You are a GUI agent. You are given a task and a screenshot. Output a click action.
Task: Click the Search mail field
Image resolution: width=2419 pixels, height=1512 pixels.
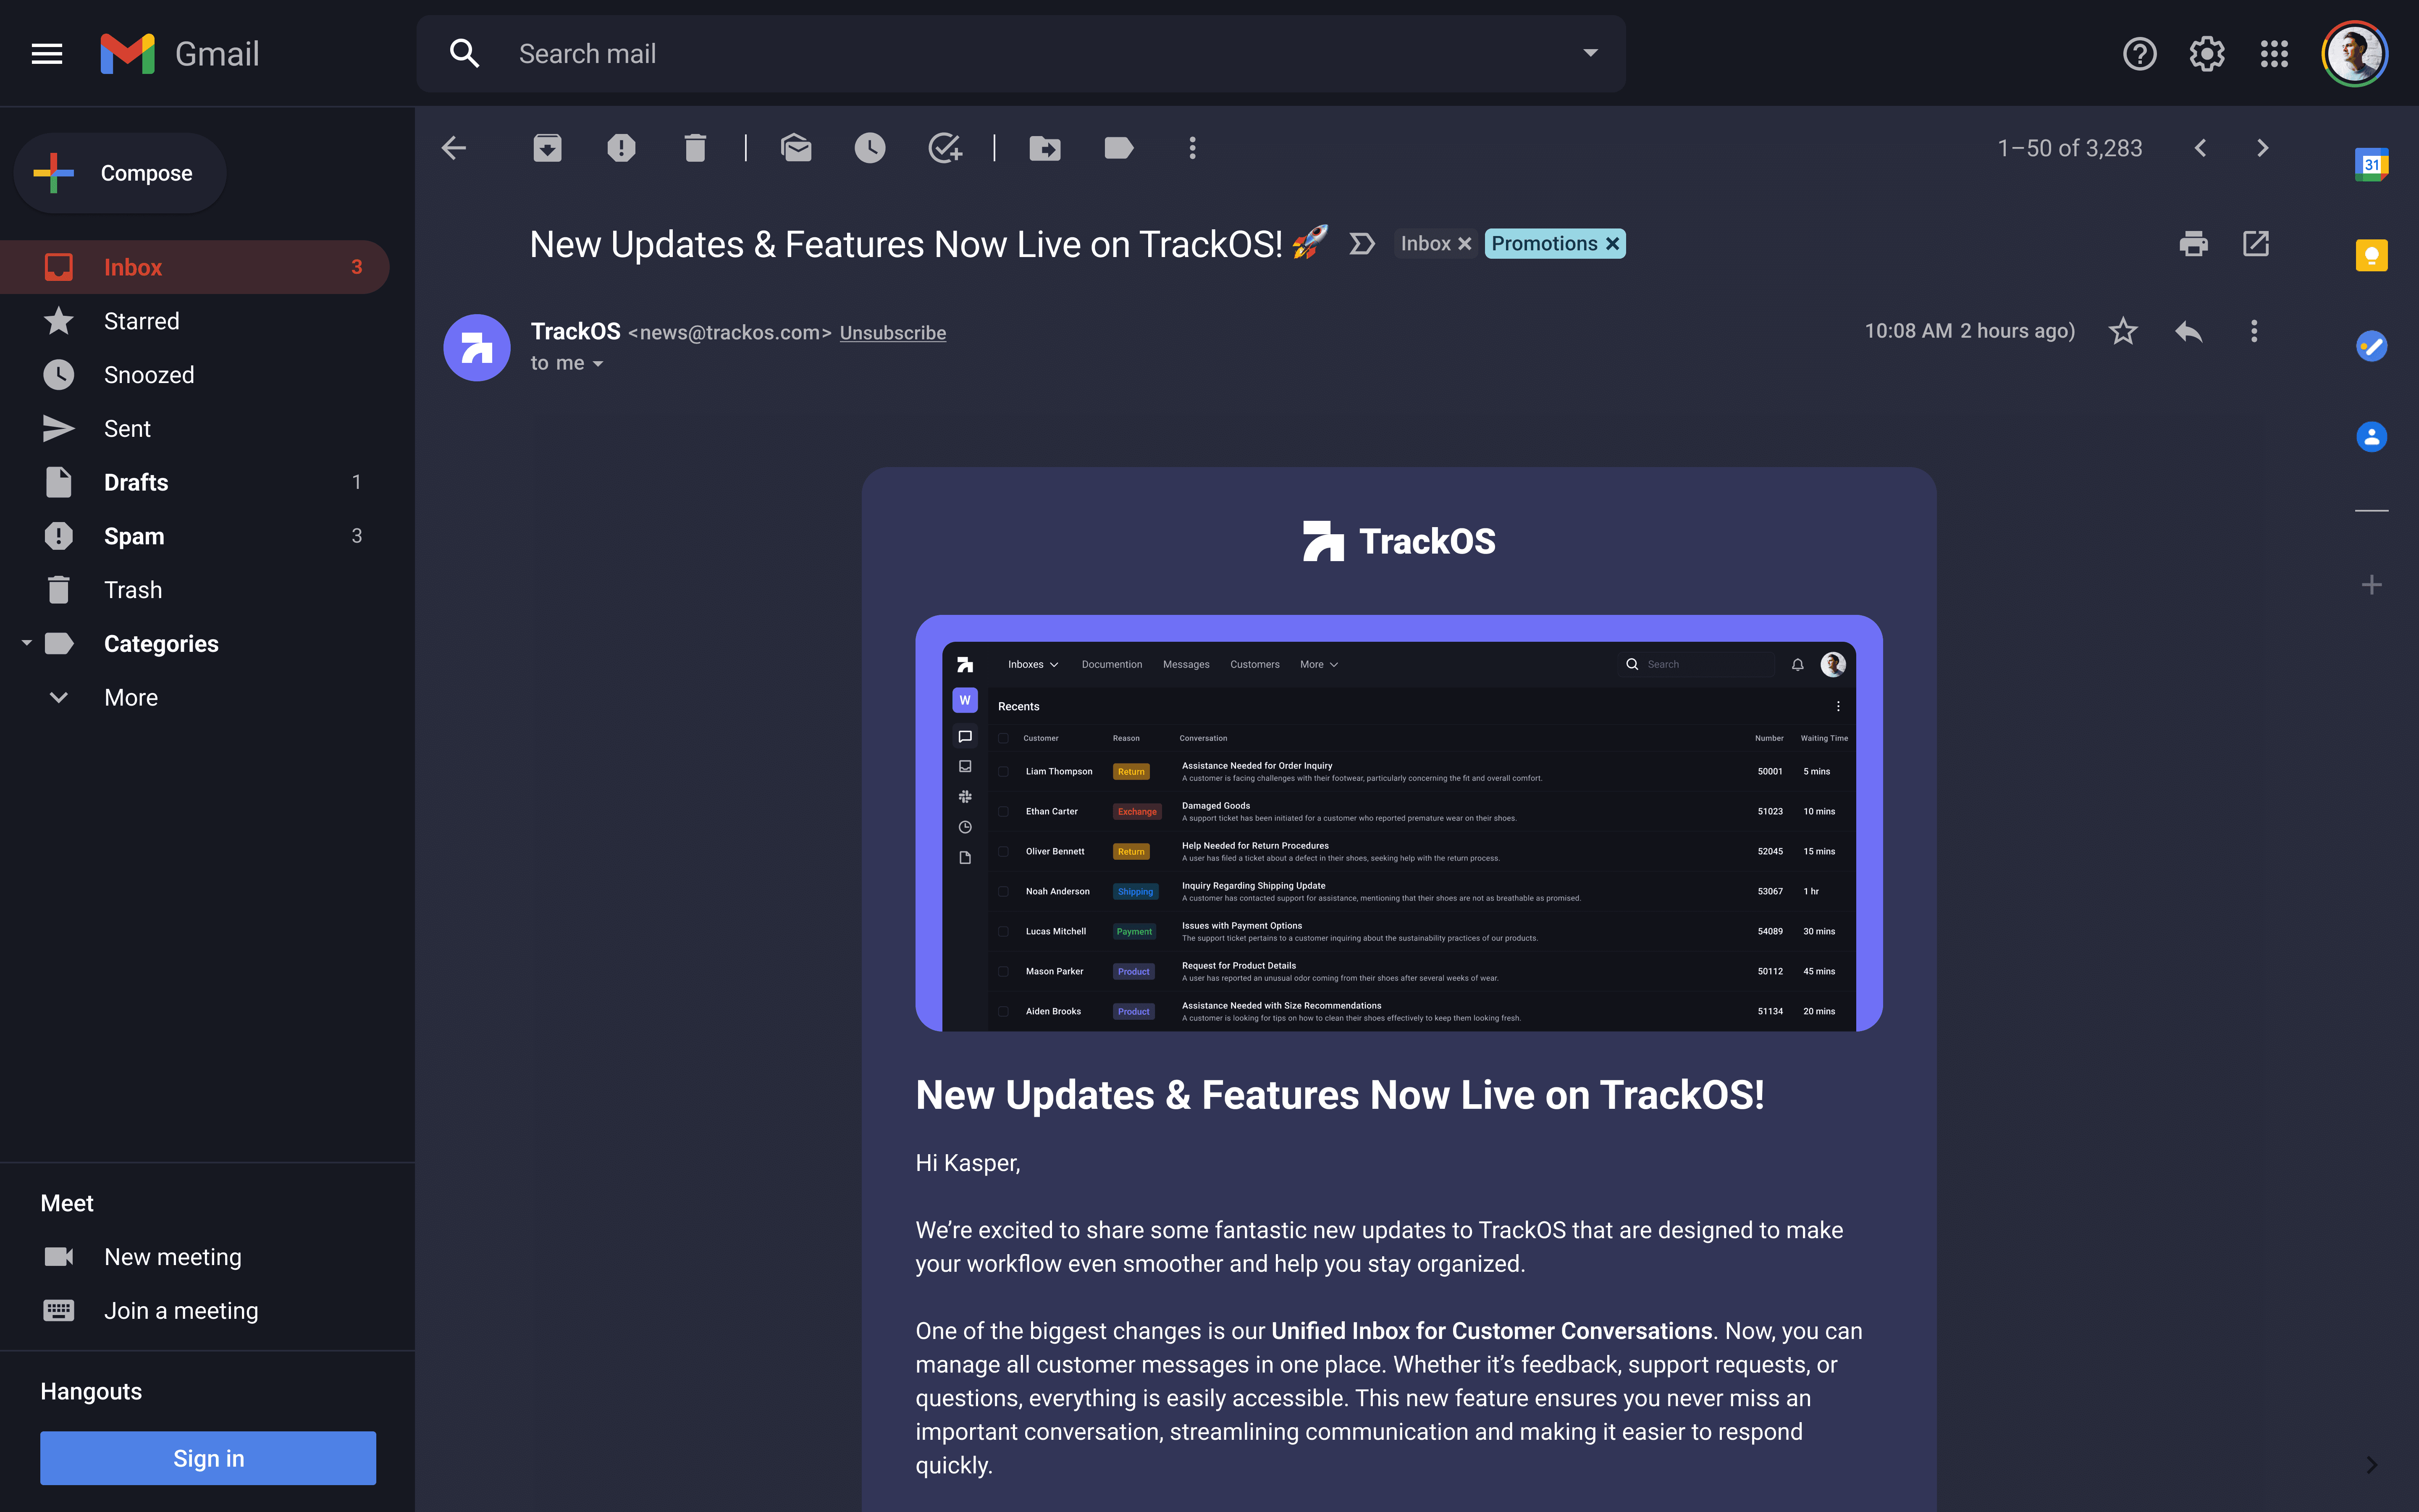pos(1021,54)
